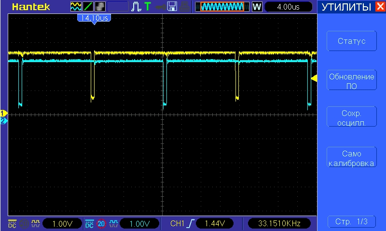386x231 pixels.
Task: Click the CH2 DC coupling icon
Action: 89,224
